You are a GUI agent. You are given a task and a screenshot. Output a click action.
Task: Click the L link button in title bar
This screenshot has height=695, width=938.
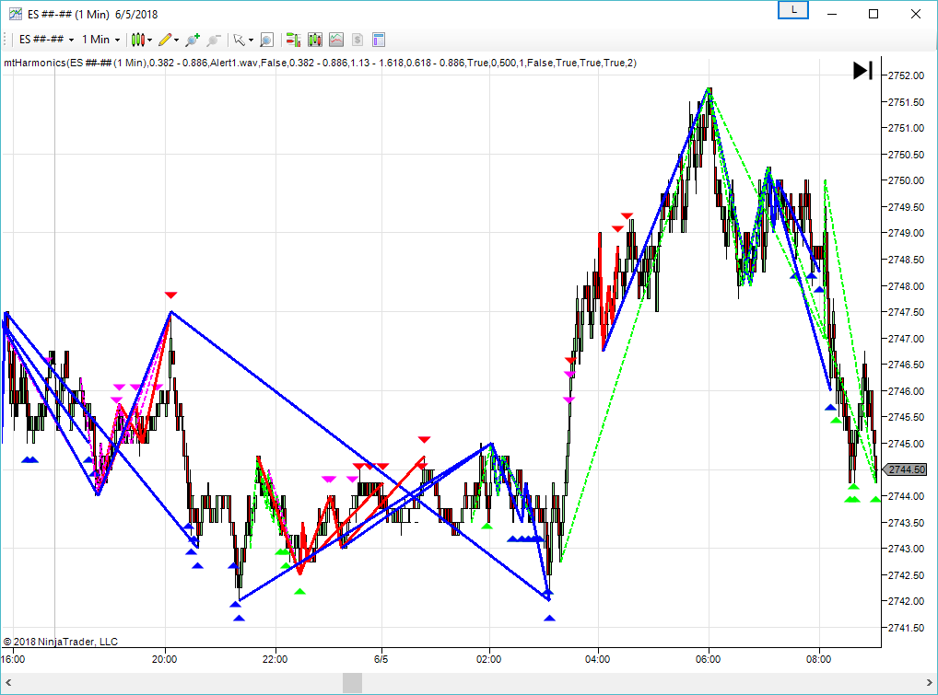792,10
